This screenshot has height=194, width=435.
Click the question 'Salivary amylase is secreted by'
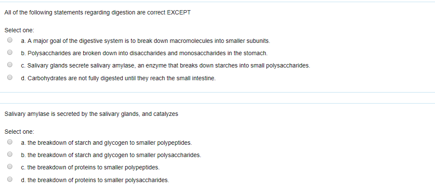pos(91,114)
